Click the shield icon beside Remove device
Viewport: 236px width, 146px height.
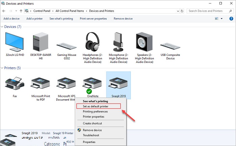[x=79, y=130]
